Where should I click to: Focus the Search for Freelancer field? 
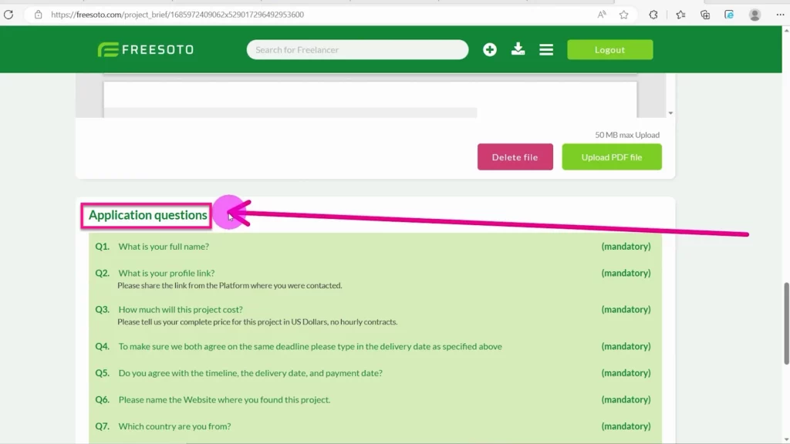coord(357,49)
